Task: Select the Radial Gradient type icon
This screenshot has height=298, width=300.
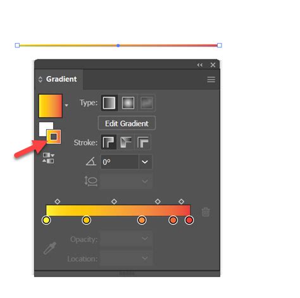Action: [128, 103]
